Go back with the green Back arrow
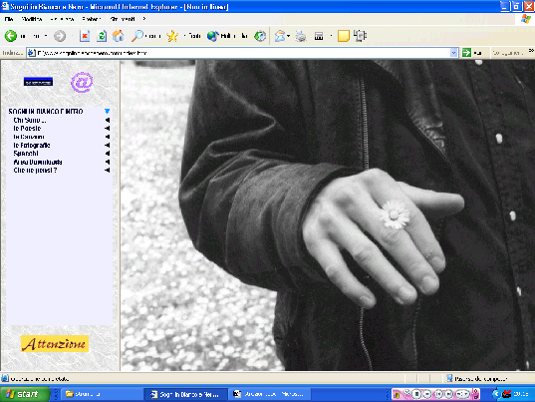535x402 pixels. [11, 36]
